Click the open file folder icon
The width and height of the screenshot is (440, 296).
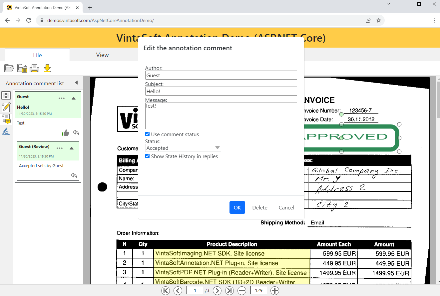tap(9, 69)
